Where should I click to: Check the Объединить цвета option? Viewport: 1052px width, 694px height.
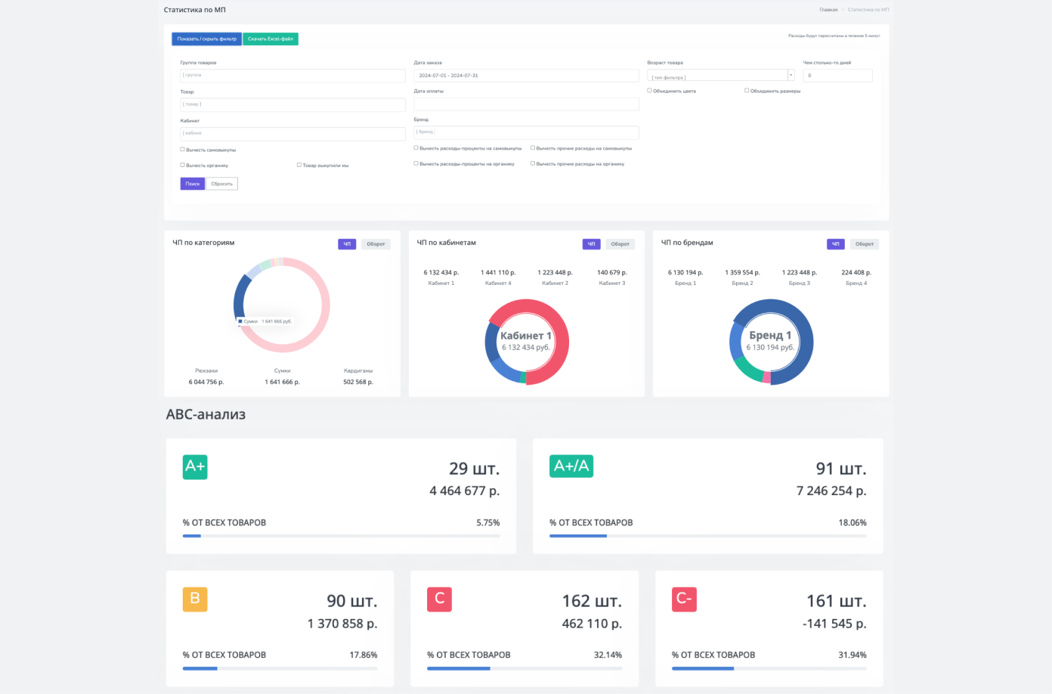pos(649,90)
